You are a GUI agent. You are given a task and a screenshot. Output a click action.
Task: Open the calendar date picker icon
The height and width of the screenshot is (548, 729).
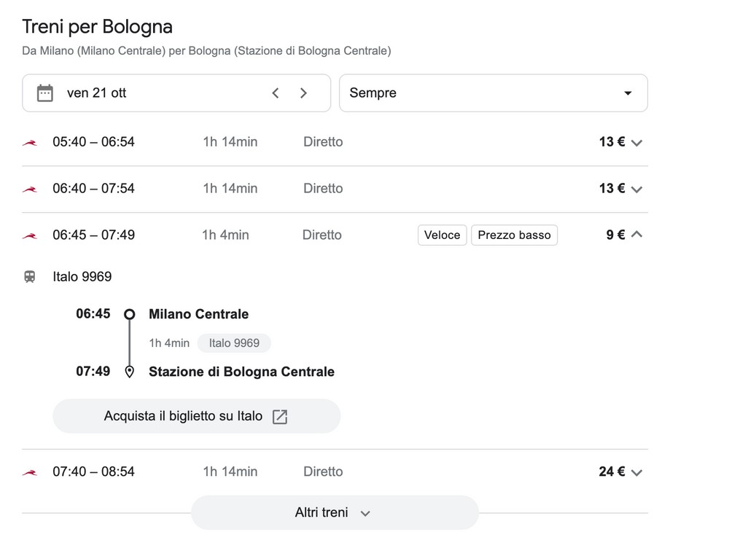45,93
